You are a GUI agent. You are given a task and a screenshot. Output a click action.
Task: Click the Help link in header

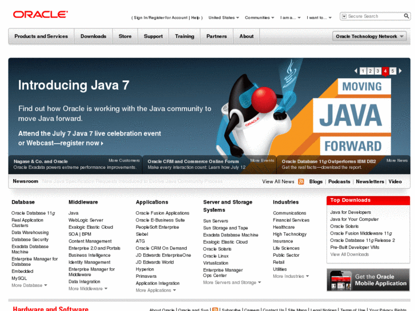pos(195,18)
